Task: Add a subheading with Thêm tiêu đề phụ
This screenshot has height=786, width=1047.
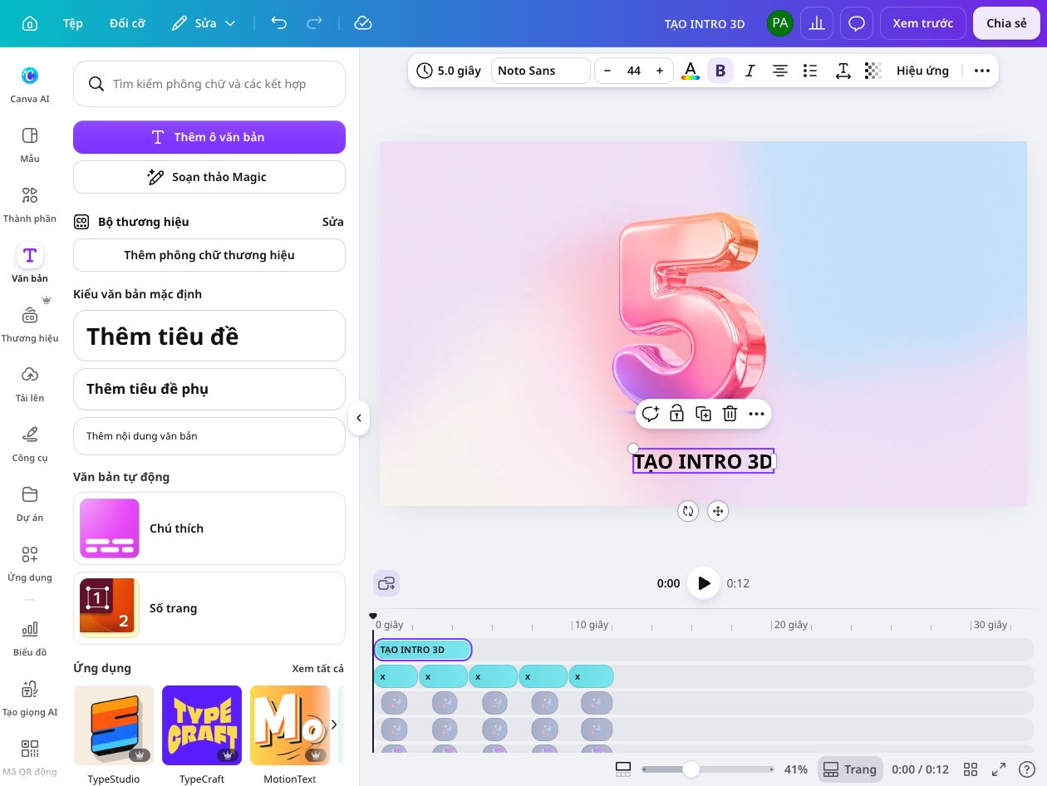Action: 209,389
